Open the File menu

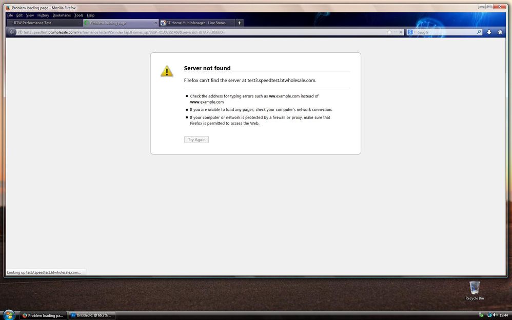tap(10, 15)
